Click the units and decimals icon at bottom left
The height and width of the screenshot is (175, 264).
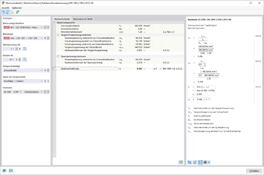point(11,170)
